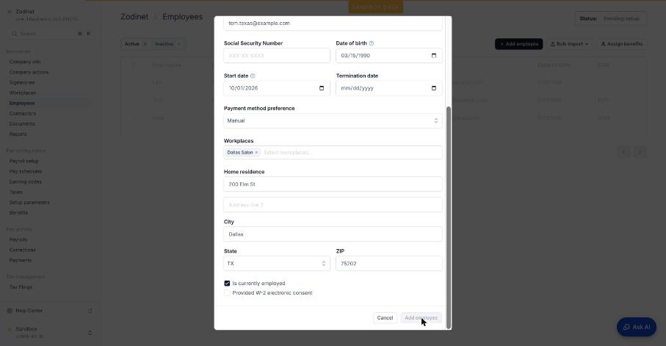666x346 pixels.
Task: Click the City field containing Dallas
Action: click(x=333, y=234)
